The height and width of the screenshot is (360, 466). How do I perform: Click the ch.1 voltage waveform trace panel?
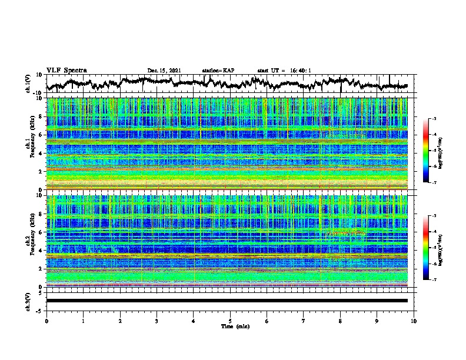coord(230,84)
